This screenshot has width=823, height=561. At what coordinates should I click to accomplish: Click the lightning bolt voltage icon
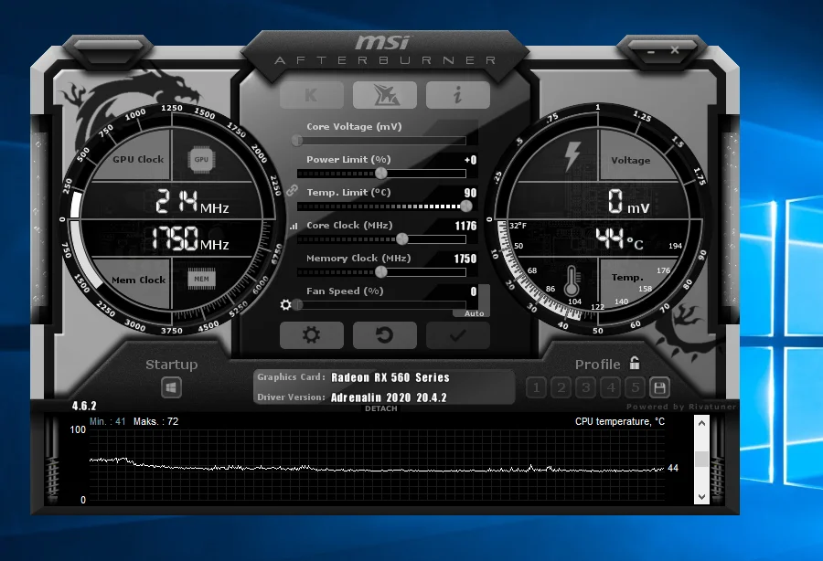click(x=572, y=157)
